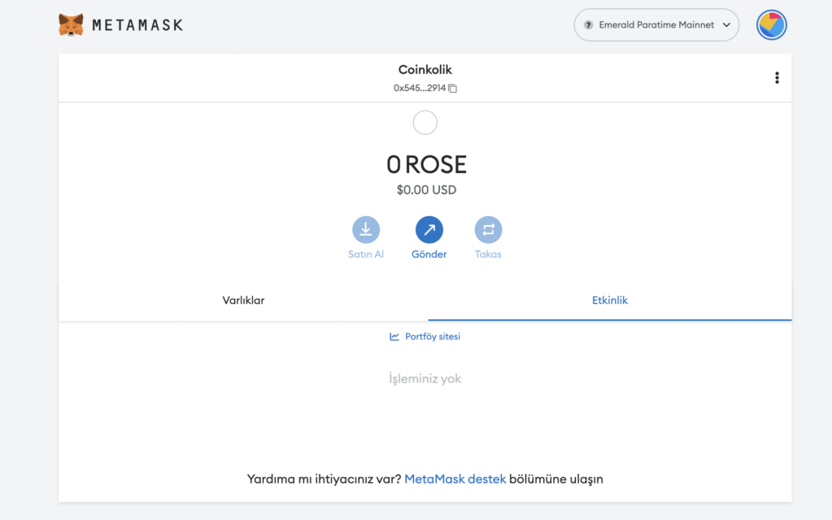Viewport: 832px width, 520px height.
Task: Click the Gönder send arrow icon
Action: pos(429,229)
